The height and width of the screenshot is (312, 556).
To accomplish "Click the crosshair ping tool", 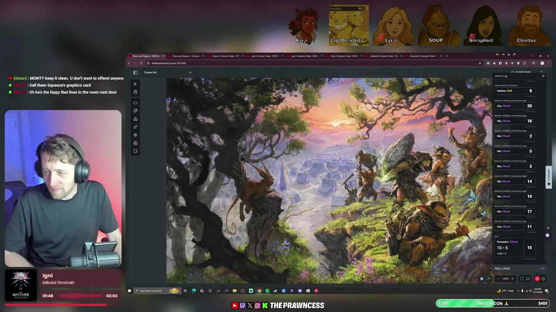I will point(135,135).
